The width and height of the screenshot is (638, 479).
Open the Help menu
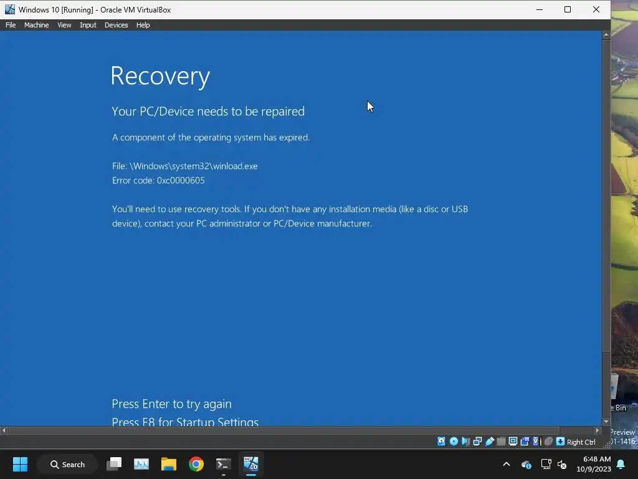[x=143, y=25]
